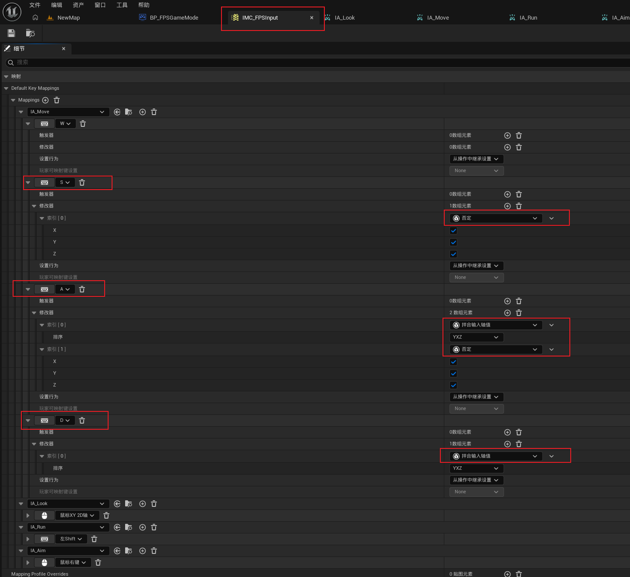Collapse 索引 [1] under A key modifiers
630x577 pixels.
point(42,350)
